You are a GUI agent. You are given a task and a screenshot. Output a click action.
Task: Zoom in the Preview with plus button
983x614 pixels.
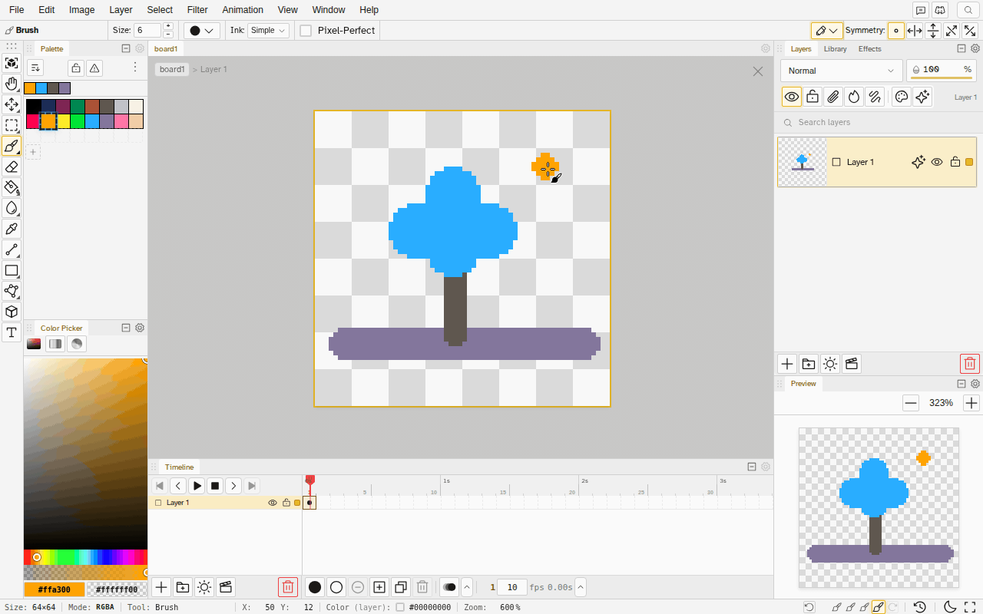(971, 403)
